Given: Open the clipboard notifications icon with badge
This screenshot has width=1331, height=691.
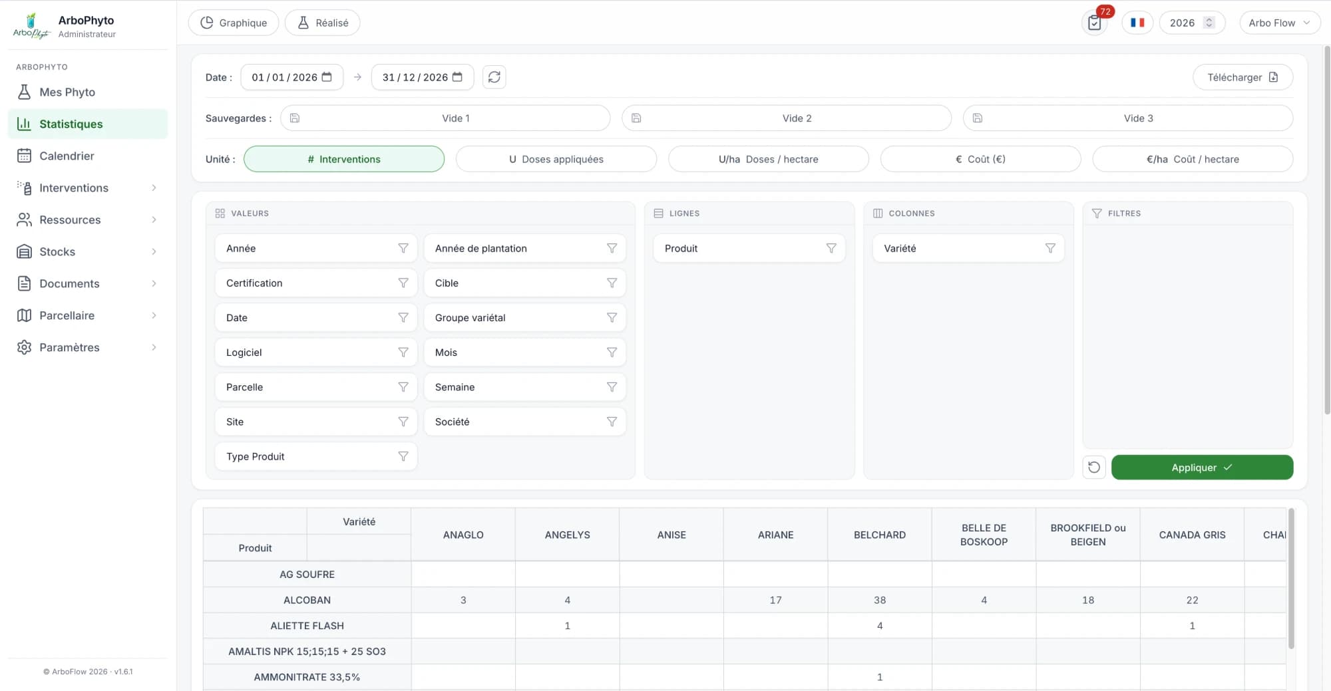Looking at the screenshot, I should pyautogui.click(x=1095, y=23).
